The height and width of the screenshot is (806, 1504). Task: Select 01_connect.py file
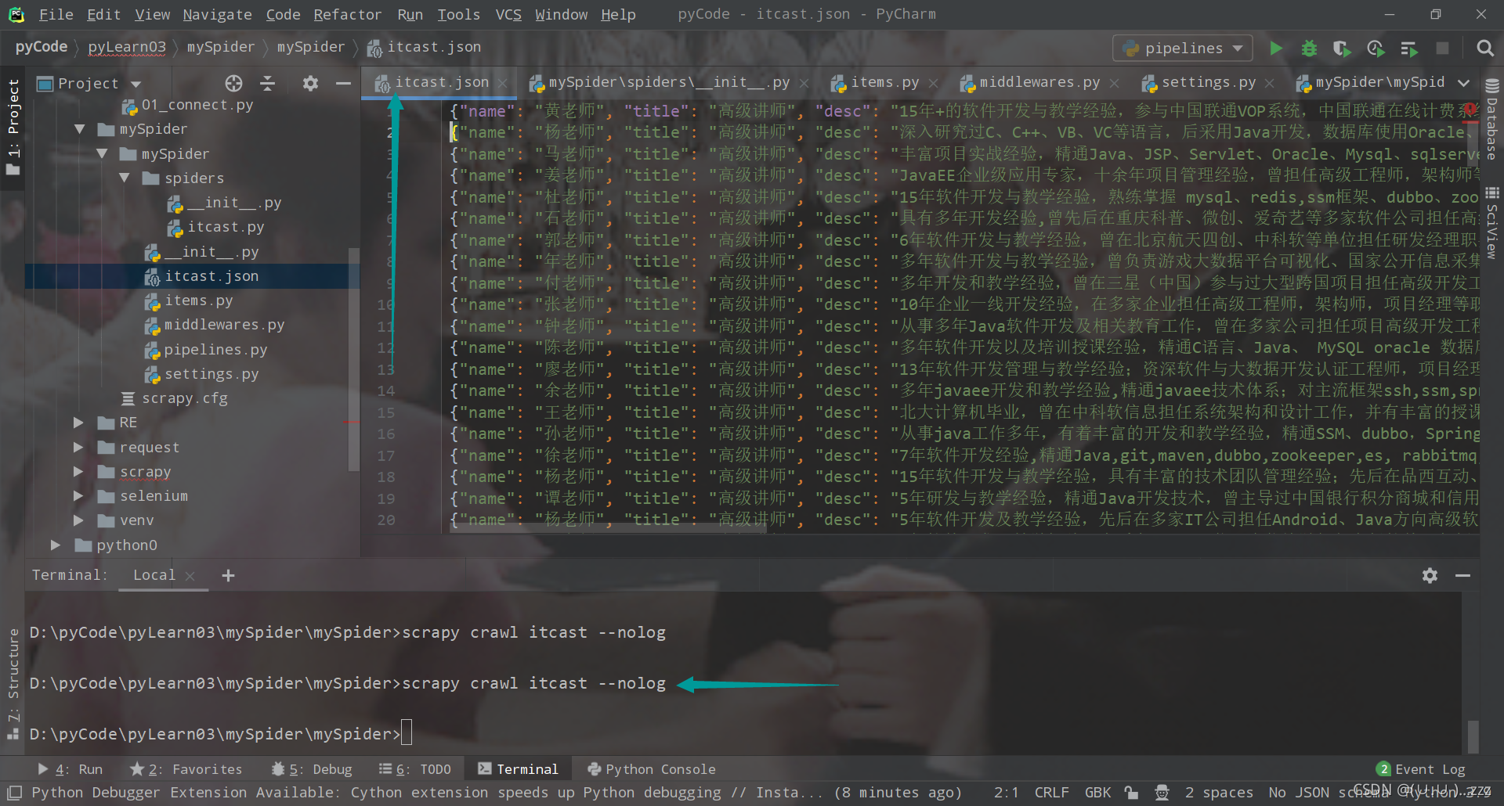click(197, 105)
